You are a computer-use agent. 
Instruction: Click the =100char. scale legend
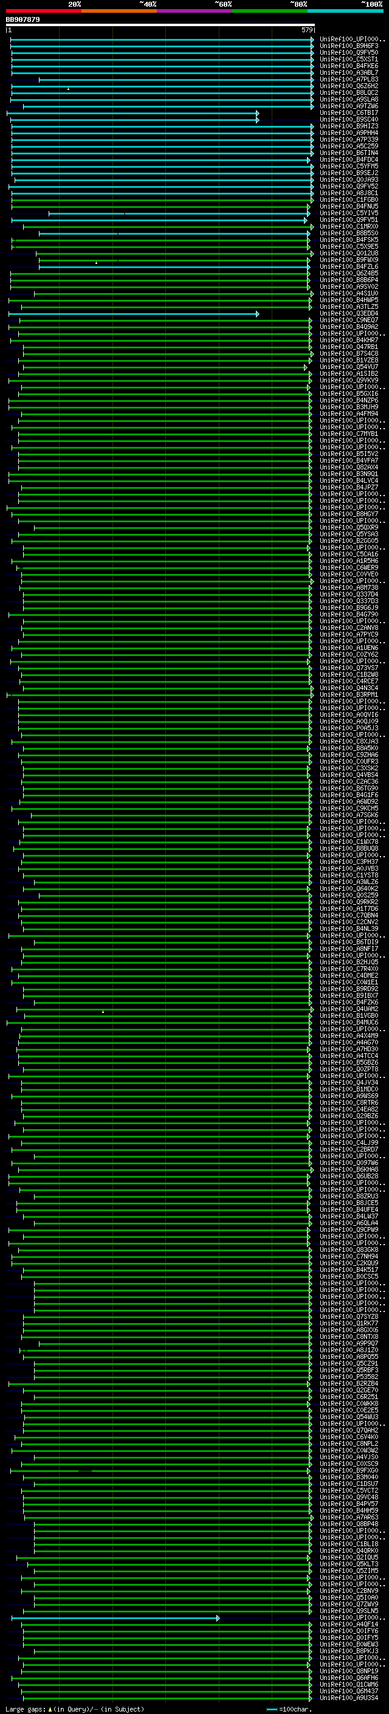[289, 1709]
